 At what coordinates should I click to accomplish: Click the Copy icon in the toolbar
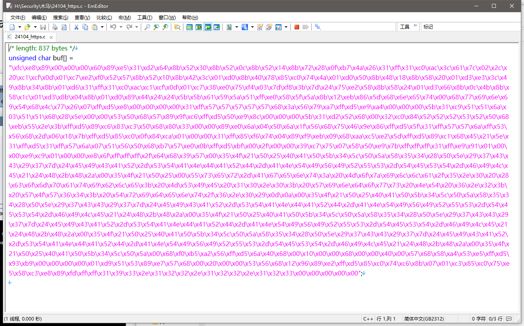click(85, 27)
